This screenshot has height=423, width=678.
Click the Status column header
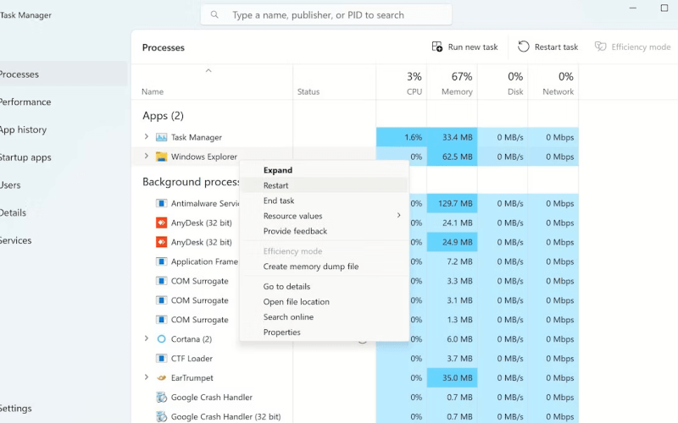(334, 82)
